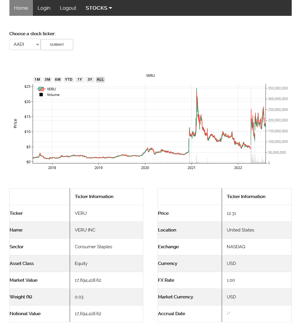This screenshot has width=297, height=326.
Task: Select the YTD chart range
Action: tap(69, 79)
